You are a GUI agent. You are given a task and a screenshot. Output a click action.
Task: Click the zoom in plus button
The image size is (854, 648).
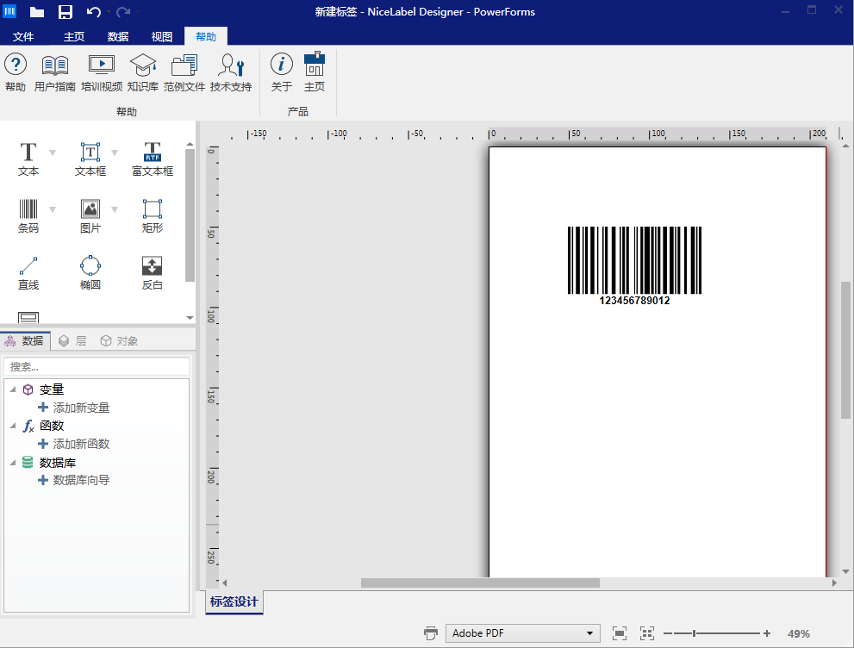pyautogui.click(x=767, y=633)
